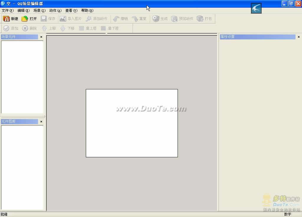The image size is (302, 217).
Task: Click the 保存 (Save) disk icon
Action: tap(44, 19)
